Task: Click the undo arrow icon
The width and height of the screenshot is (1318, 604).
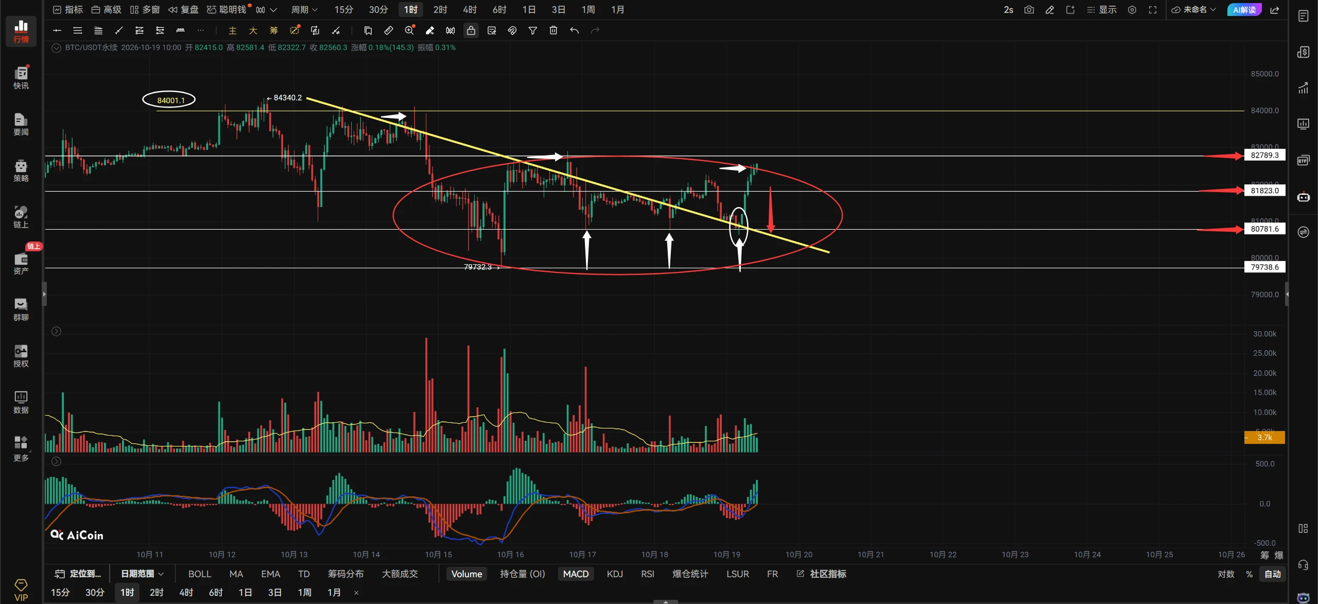Action: click(x=574, y=30)
